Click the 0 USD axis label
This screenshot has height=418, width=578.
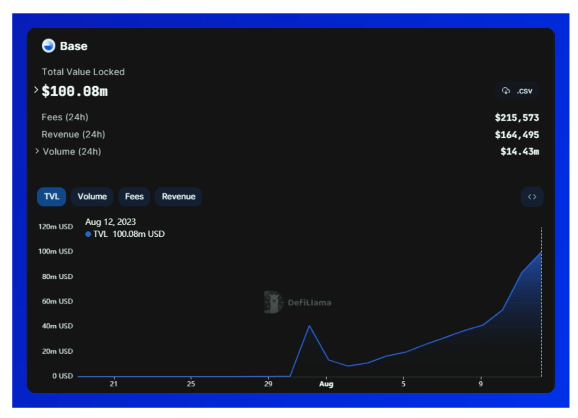pos(63,376)
